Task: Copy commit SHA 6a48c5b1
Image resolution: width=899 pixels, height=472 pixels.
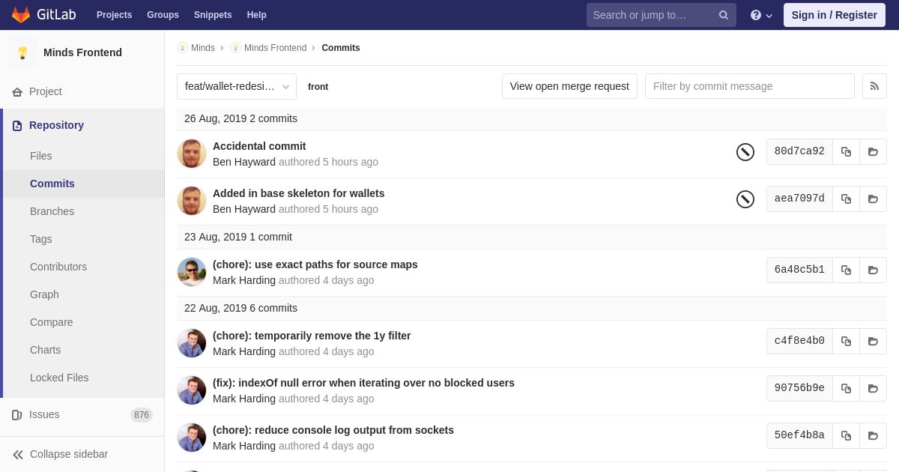Action: click(846, 270)
